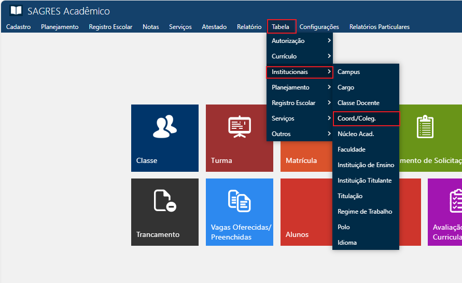Screen dimensions: 462x283
Task: Open Relatórios Particulares menu
Action: [379, 27]
